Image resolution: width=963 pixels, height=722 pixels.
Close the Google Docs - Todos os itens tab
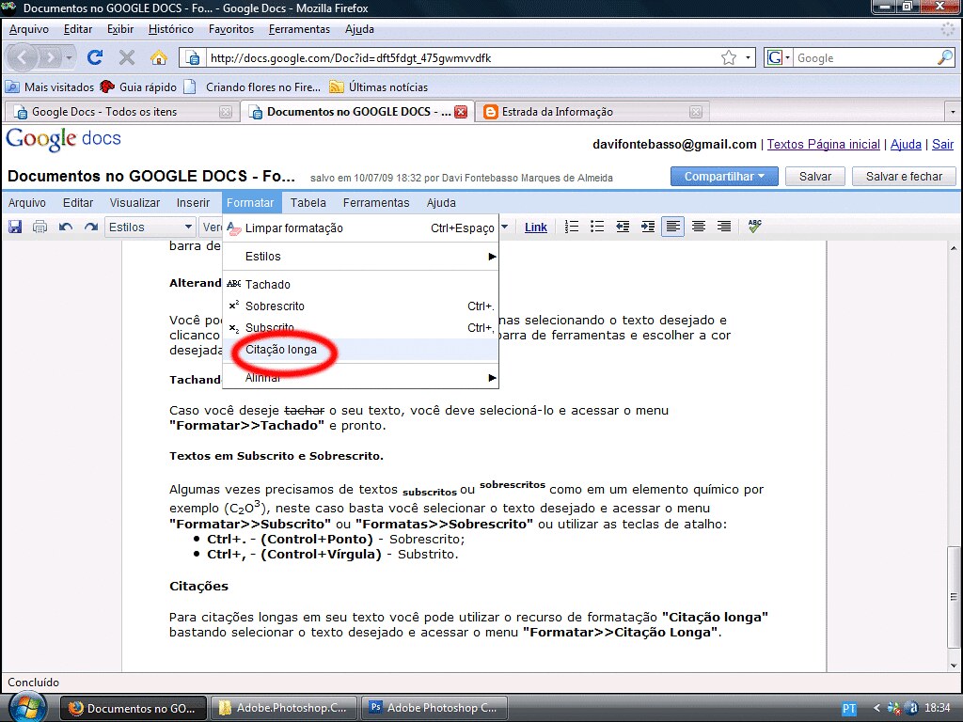[x=226, y=112]
